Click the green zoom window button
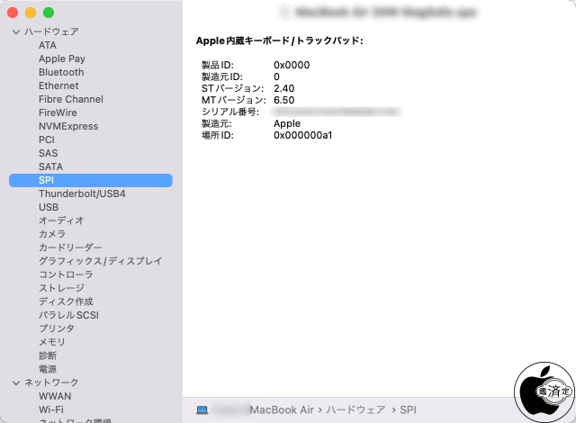The width and height of the screenshot is (576, 423). (49, 13)
